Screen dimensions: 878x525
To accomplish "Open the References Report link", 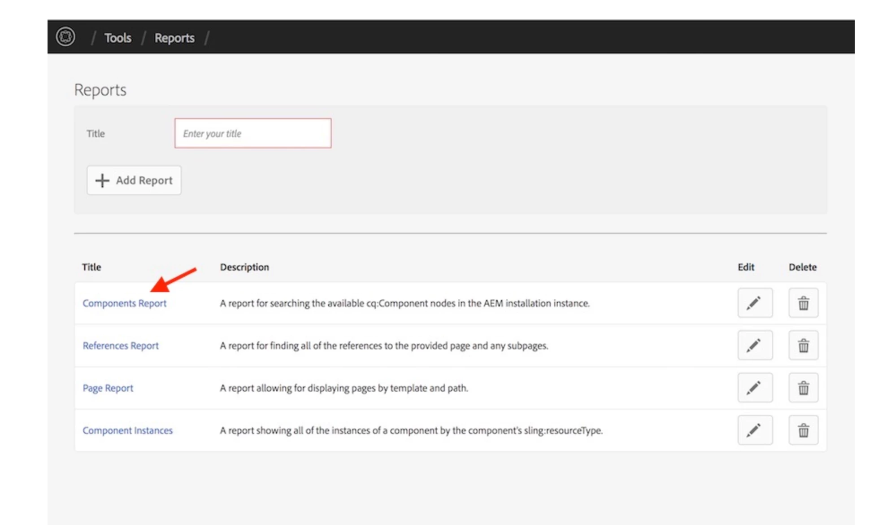I will 121,346.
